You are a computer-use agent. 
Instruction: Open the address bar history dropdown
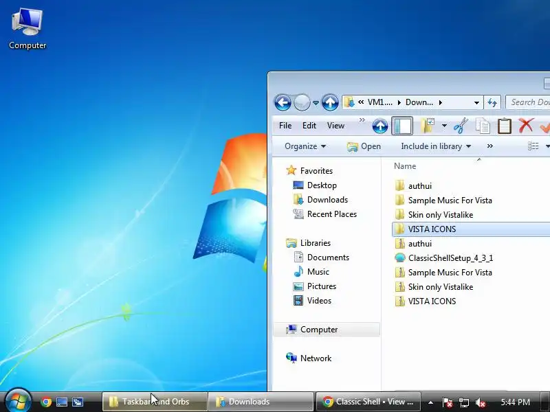(x=476, y=102)
